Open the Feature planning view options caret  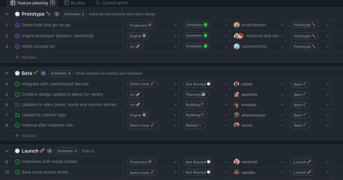click(53, 3)
